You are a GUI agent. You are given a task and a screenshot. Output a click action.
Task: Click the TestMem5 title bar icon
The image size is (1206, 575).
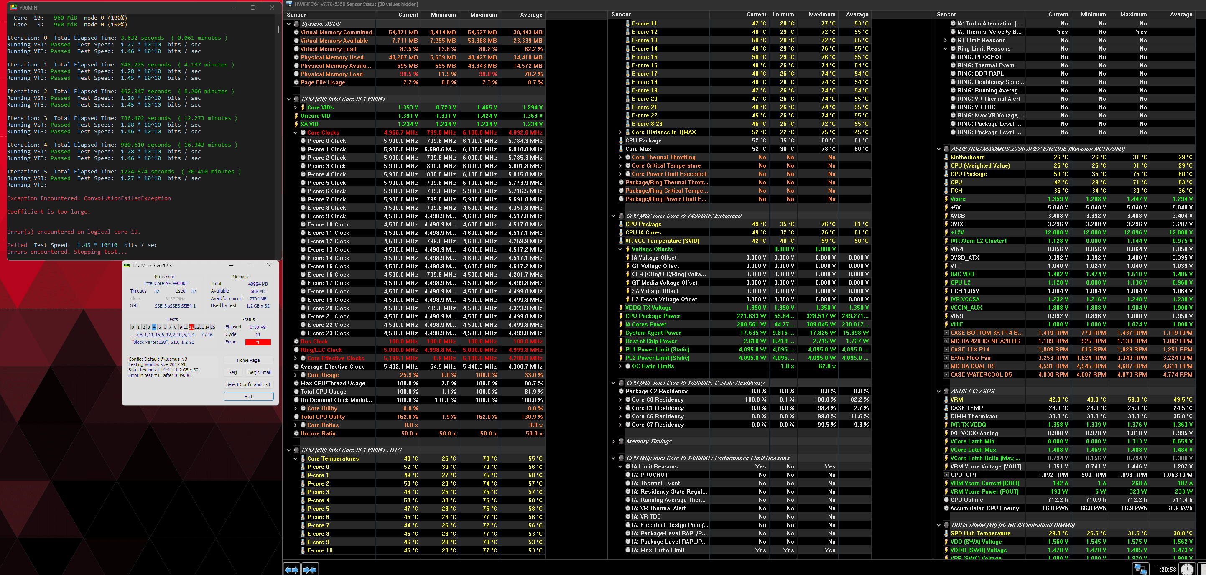click(126, 265)
